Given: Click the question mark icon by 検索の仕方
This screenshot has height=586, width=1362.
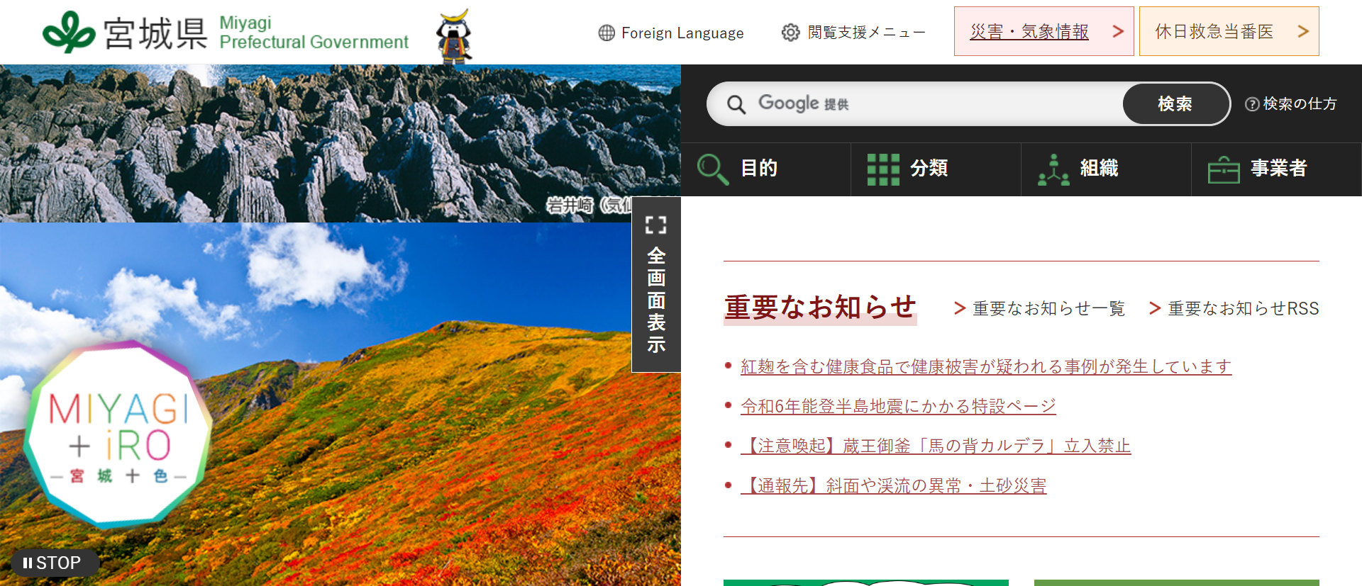Looking at the screenshot, I should [x=1252, y=104].
